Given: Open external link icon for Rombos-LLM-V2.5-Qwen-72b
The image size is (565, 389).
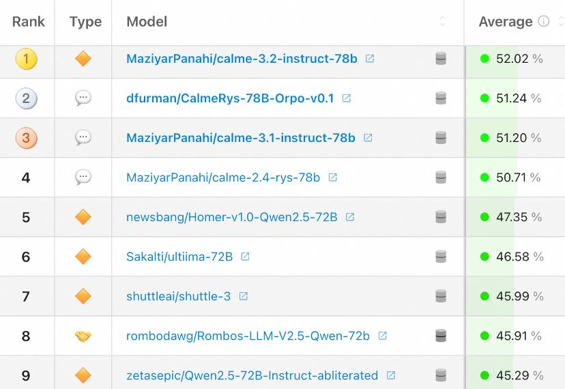Looking at the screenshot, I should point(382,336).
